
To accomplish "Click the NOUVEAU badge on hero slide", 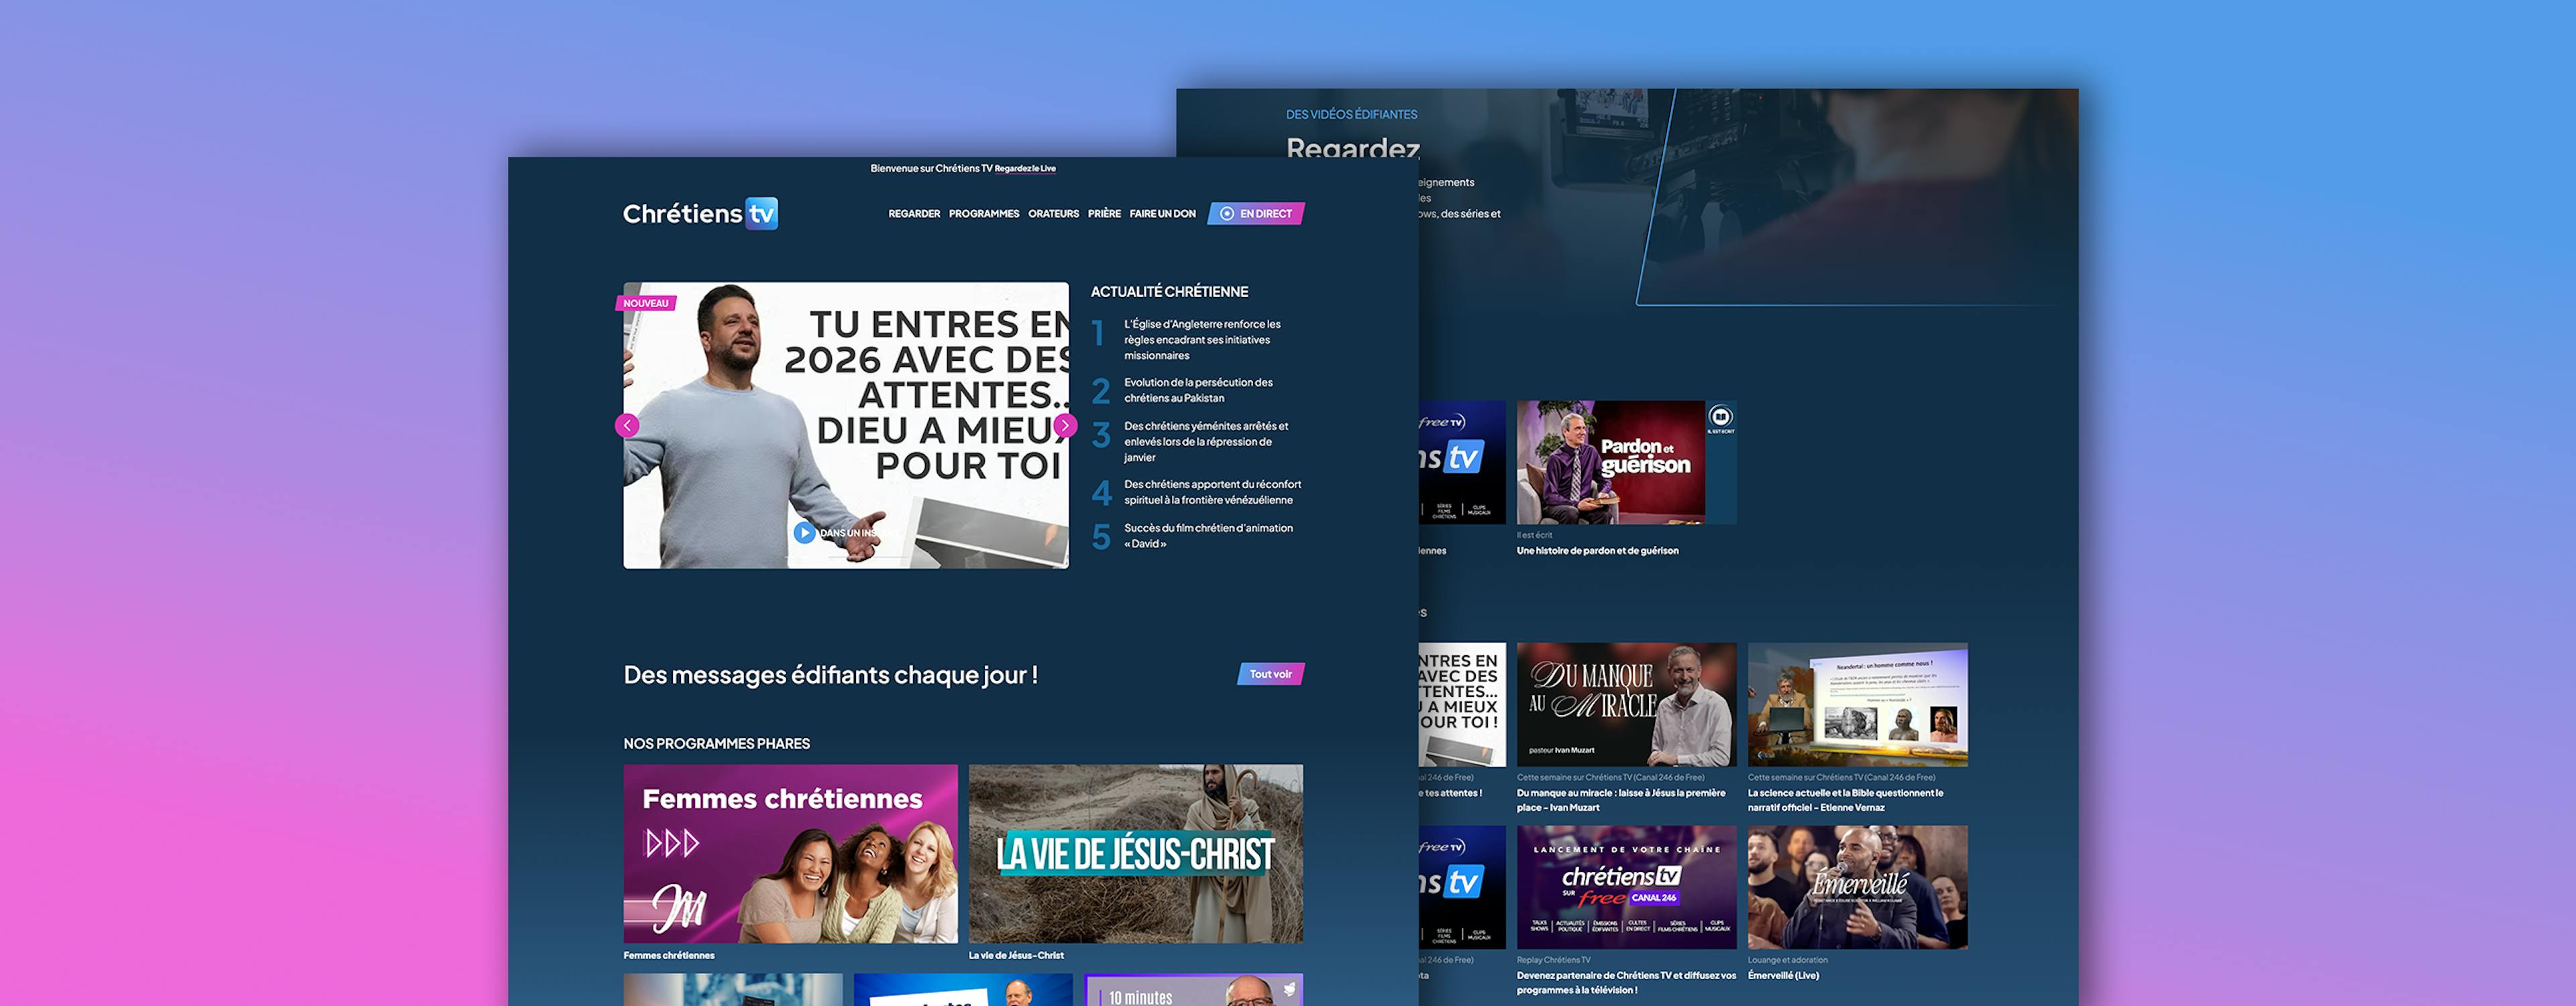I will 646,303.
